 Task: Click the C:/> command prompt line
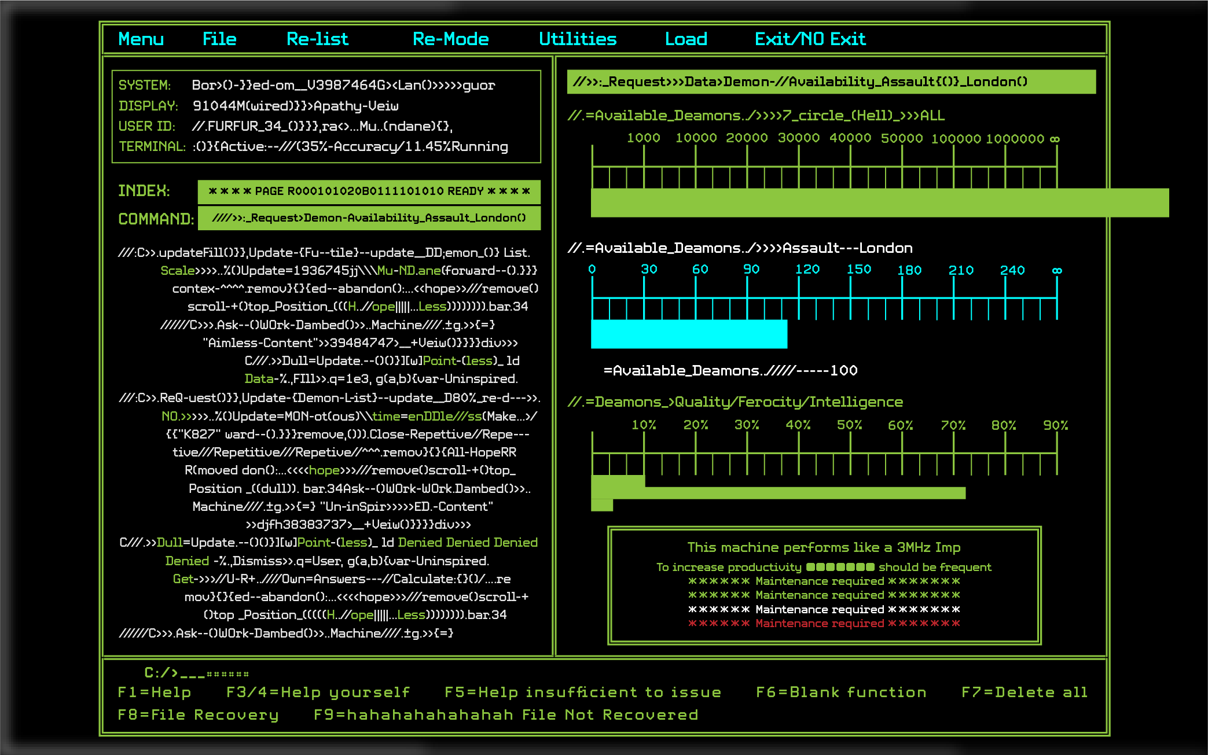197,673
